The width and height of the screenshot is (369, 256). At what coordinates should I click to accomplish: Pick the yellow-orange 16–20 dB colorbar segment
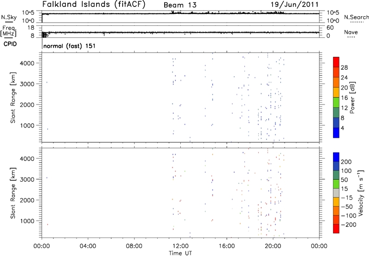(336, 92)
